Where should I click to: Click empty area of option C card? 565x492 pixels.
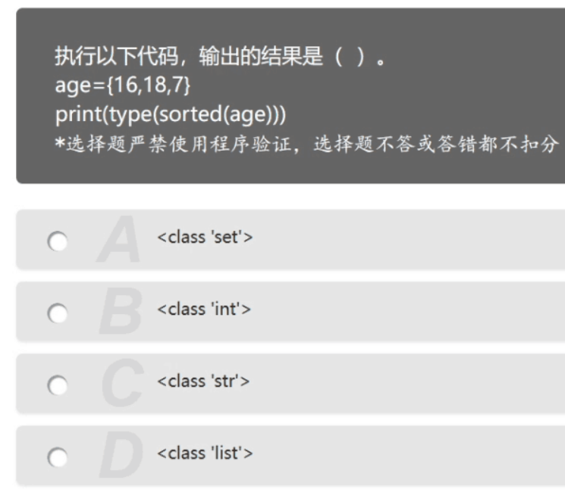[397, 384]
